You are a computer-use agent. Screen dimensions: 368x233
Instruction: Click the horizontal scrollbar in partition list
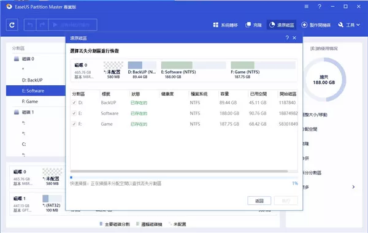coord(179,171)
